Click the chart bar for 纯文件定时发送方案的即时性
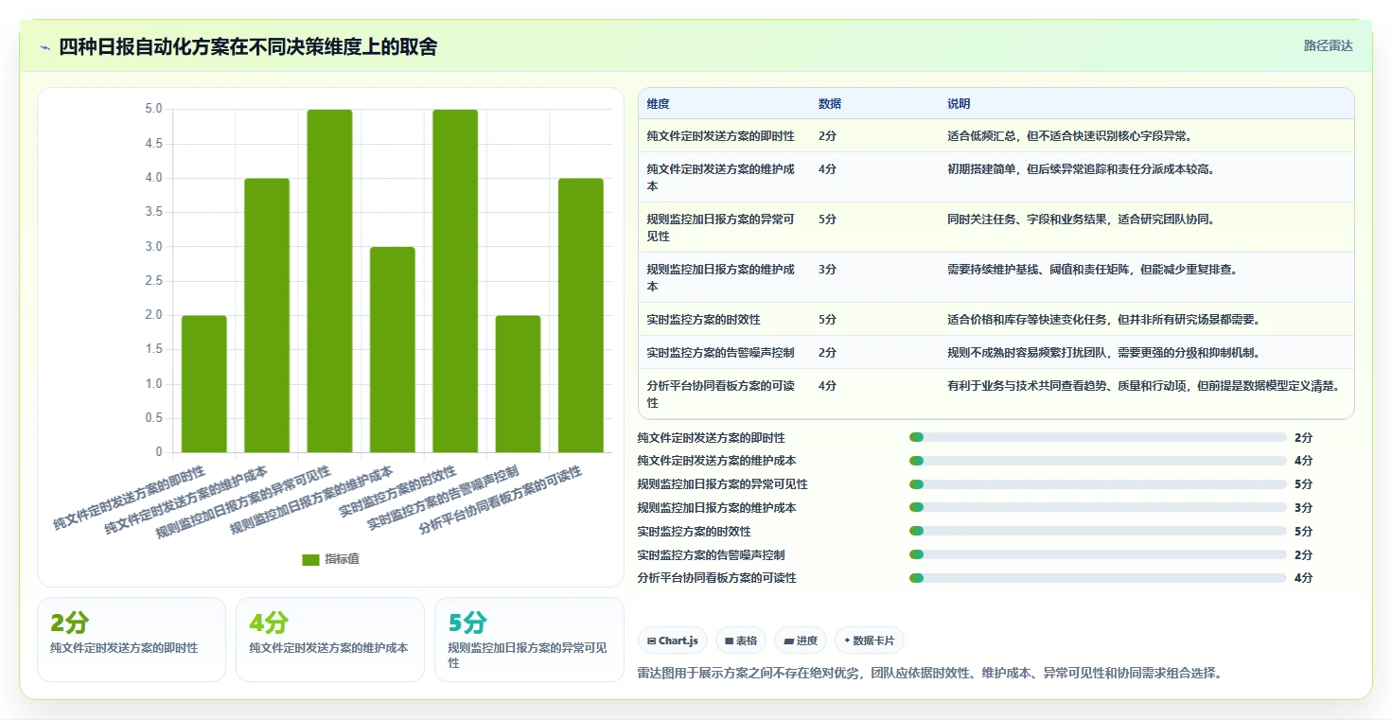Viewport: 1392px width, 720px height. tap(204, 383)
